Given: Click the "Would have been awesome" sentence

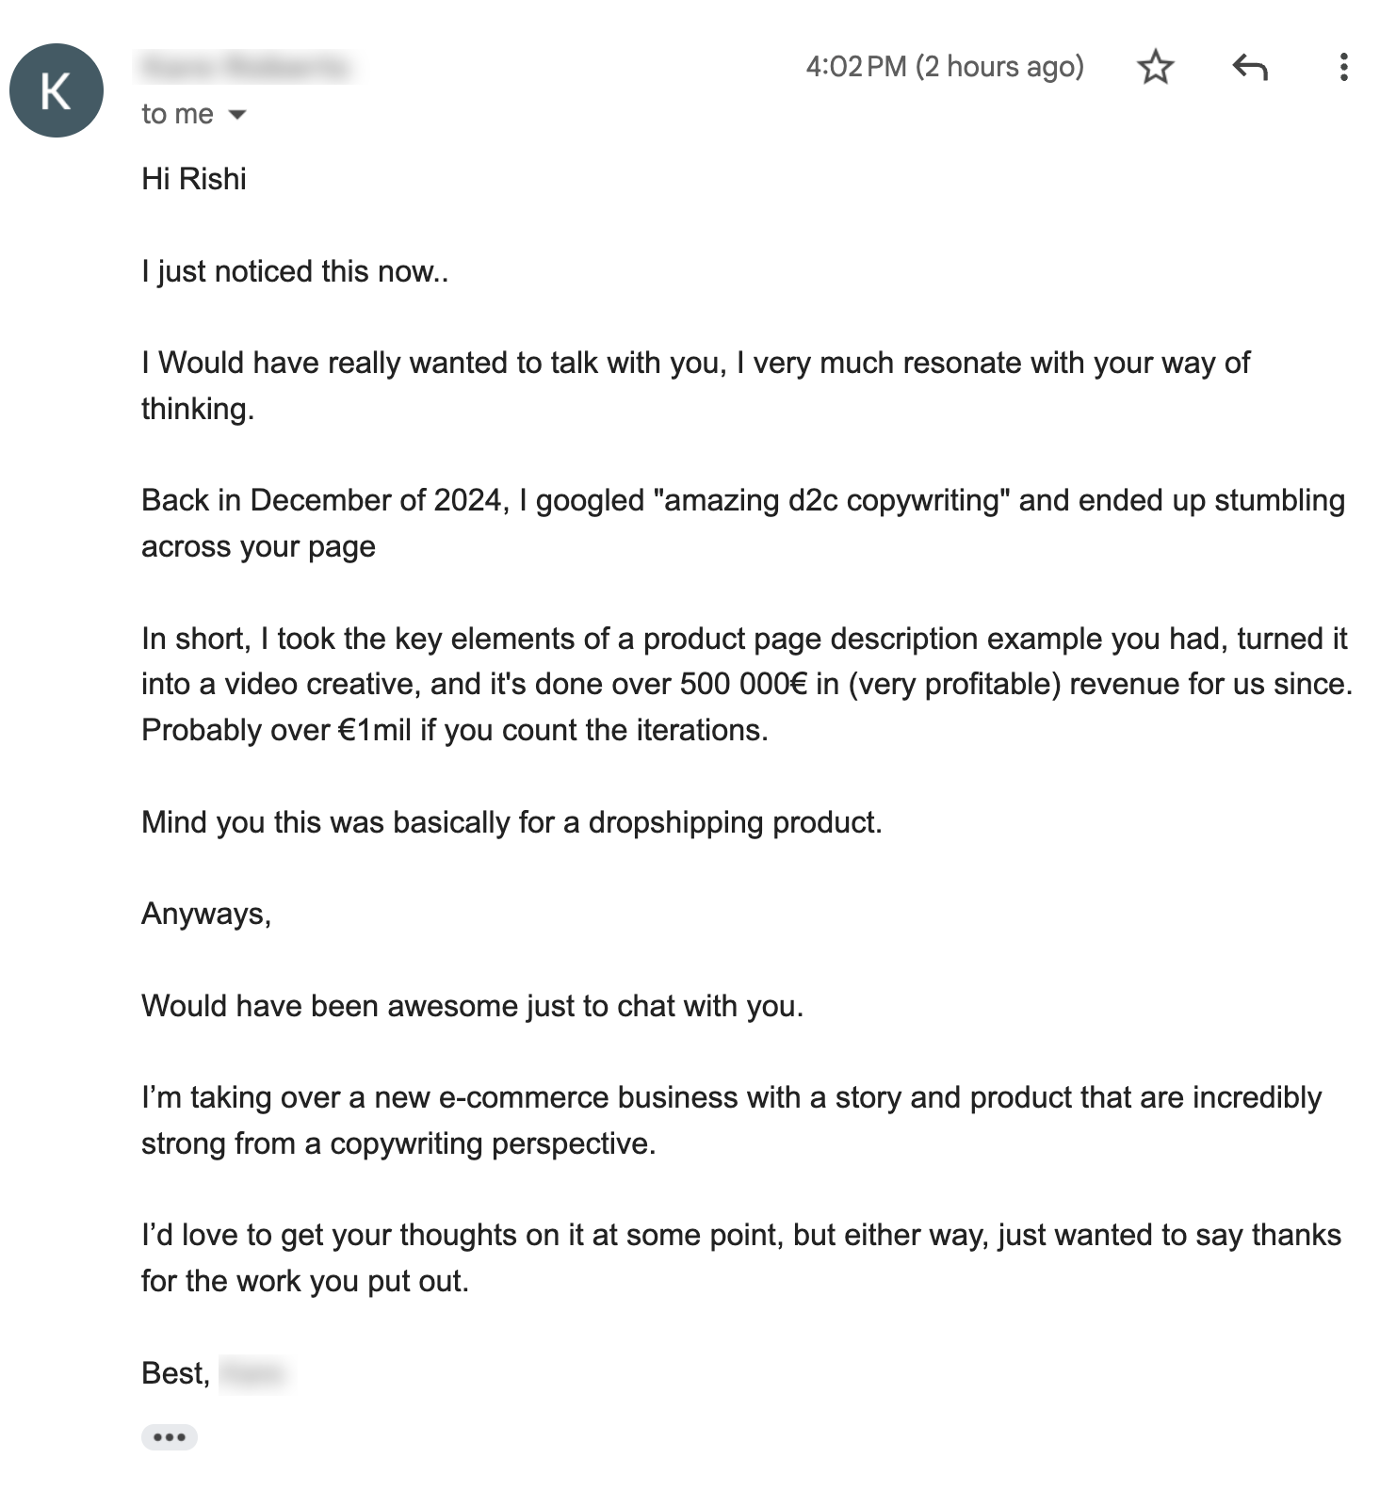Looking at the screenshot, I should point(472,1006).
